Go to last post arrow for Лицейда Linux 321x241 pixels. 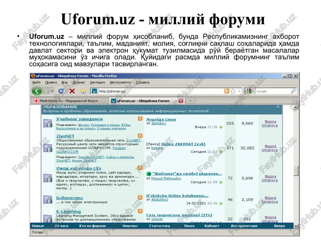221,127
